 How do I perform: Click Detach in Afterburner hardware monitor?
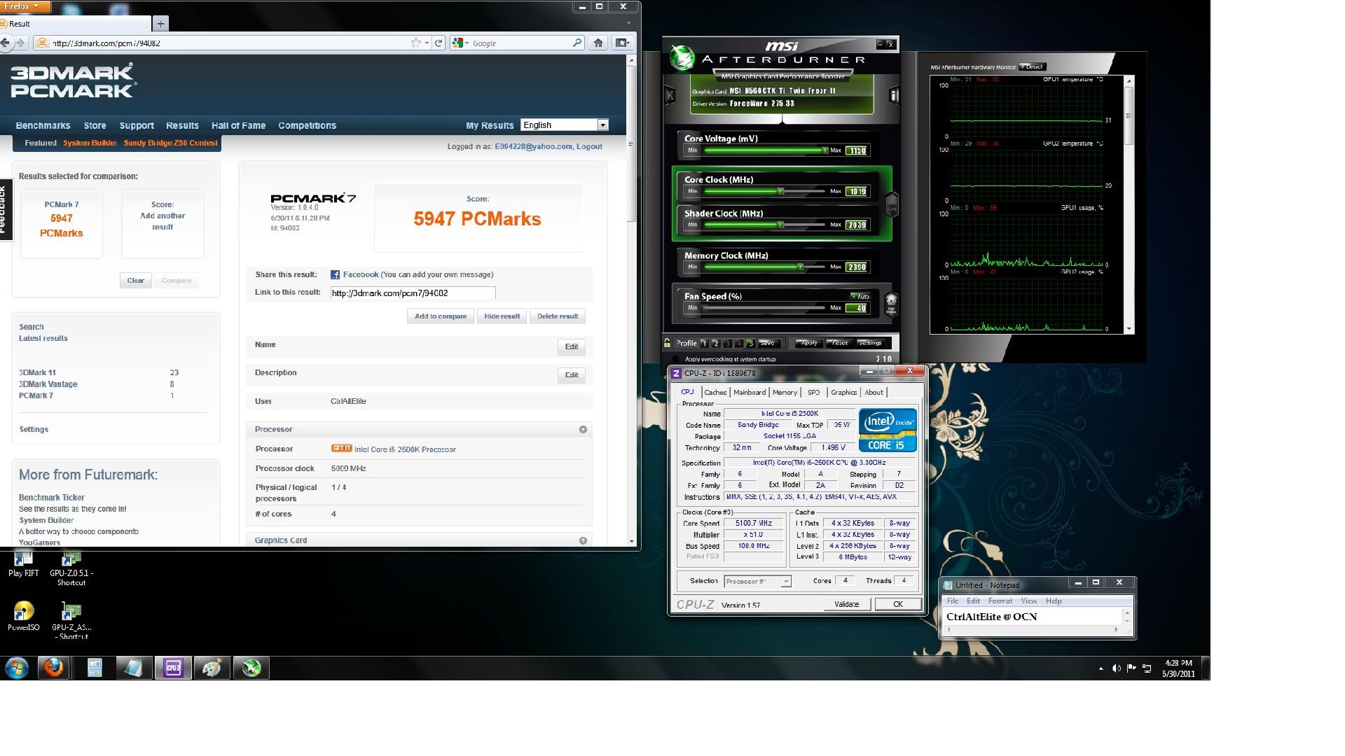pos(1033,67)
